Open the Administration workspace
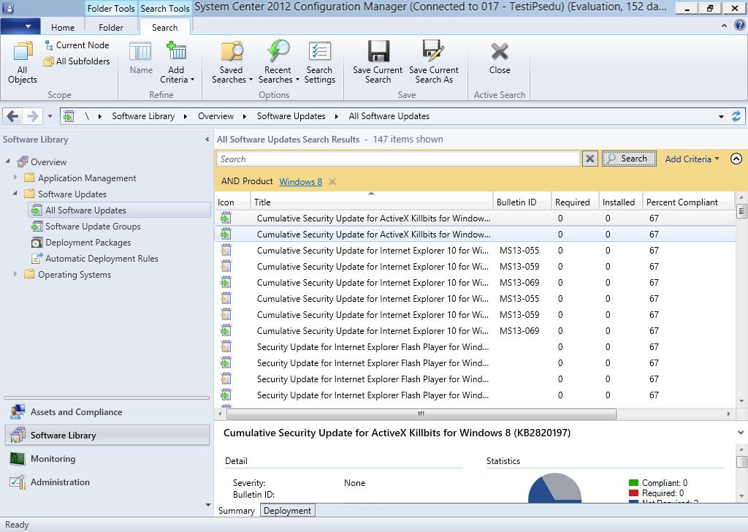The width and height of the screenshot is (748, 532). click(107, 482)
